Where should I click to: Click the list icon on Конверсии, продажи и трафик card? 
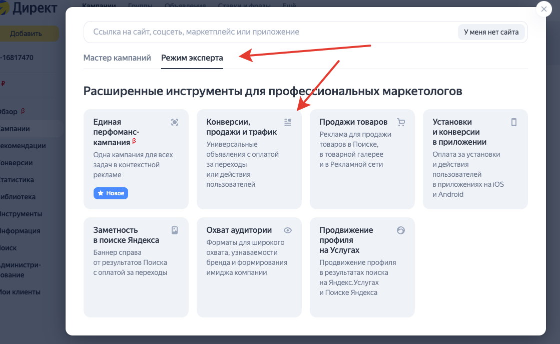288,122
